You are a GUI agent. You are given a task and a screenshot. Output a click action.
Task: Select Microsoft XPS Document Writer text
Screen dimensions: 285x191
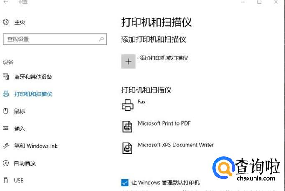point(176,145)
